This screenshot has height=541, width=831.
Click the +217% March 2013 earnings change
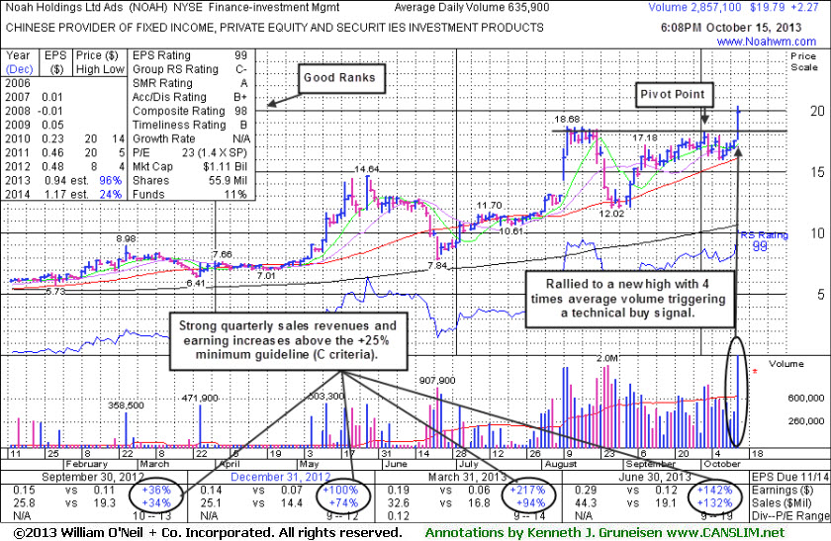point(527,491)
